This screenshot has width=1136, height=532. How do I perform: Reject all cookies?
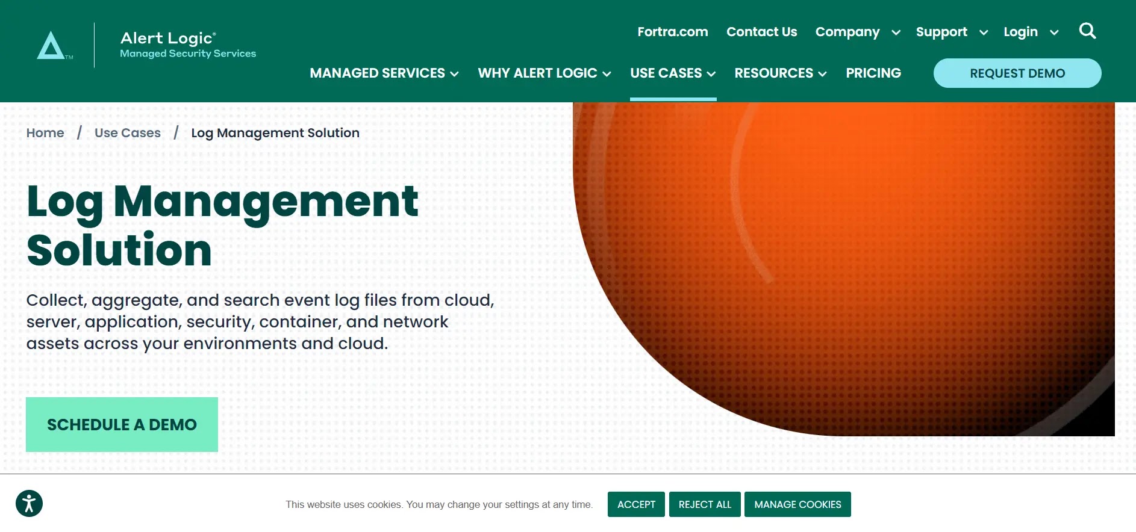705,504
